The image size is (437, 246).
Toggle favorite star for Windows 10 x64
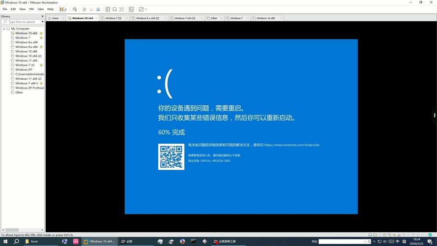[41, 33]
